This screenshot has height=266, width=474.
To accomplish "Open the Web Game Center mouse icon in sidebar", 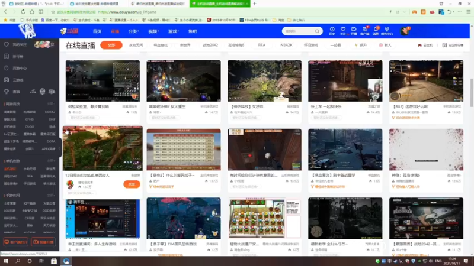I will pos(7,68).
